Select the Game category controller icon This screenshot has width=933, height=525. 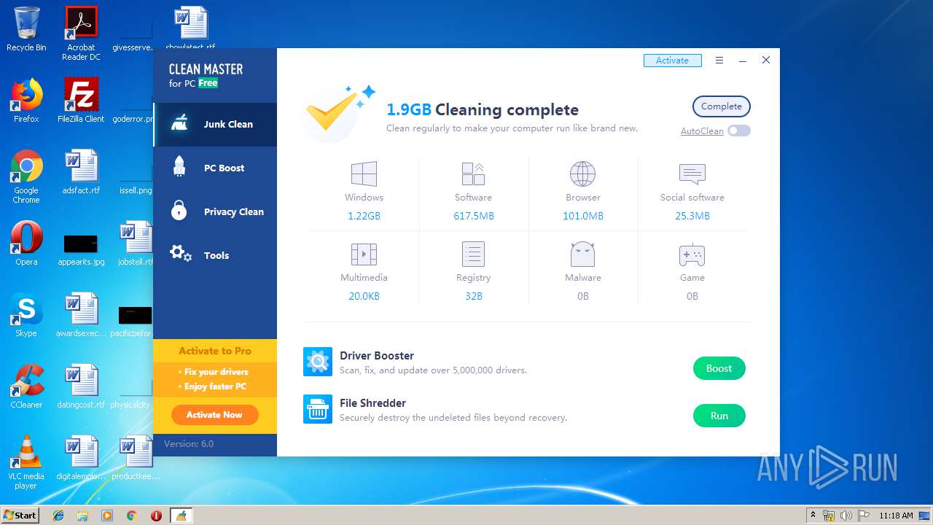click(x=692, y=254)
